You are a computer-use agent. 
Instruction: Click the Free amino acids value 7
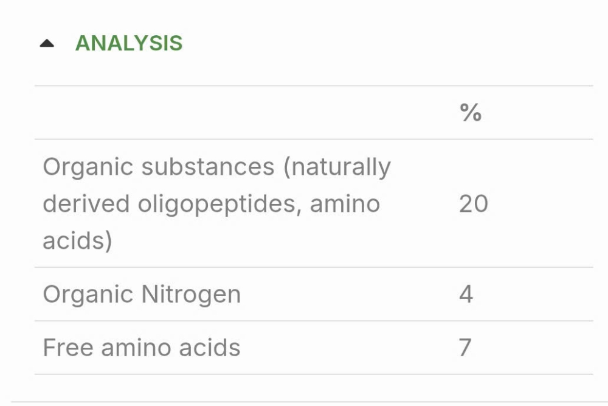coord(465,348)
